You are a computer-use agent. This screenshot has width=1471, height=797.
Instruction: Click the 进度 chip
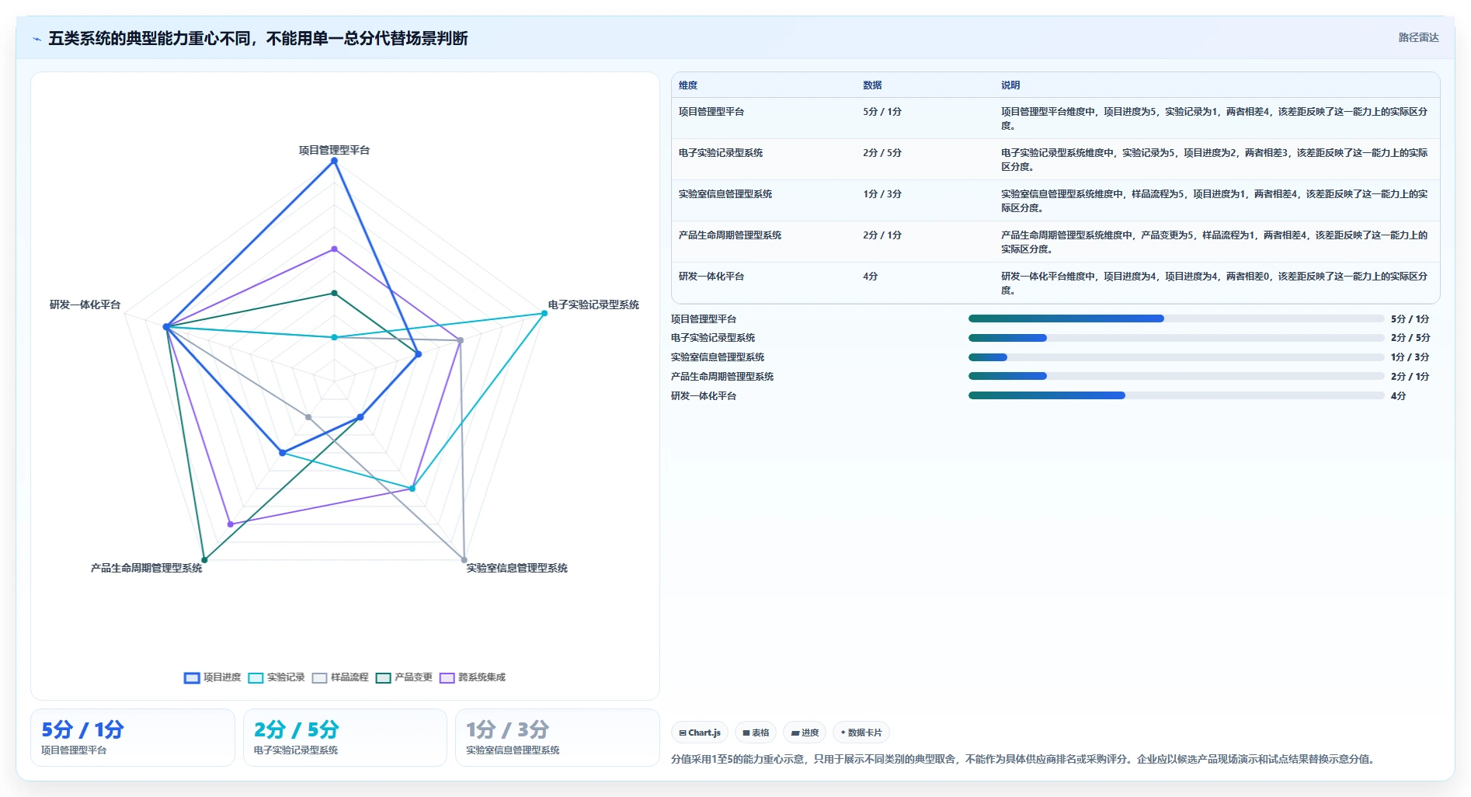tap(805, 733)
